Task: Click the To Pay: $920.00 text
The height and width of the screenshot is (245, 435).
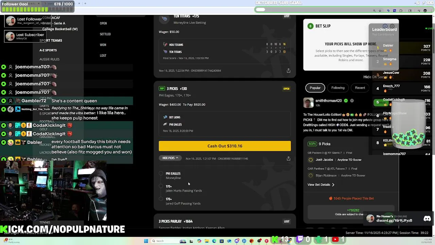Action: (x=194, y=104)
